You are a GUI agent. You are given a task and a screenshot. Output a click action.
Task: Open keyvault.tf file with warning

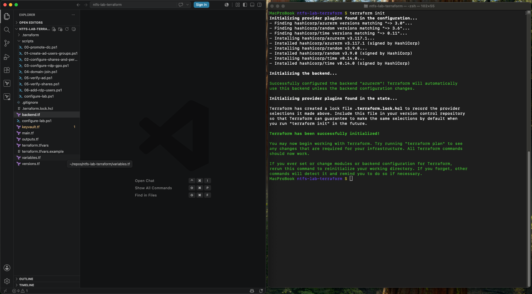click(x=47, y=127)
